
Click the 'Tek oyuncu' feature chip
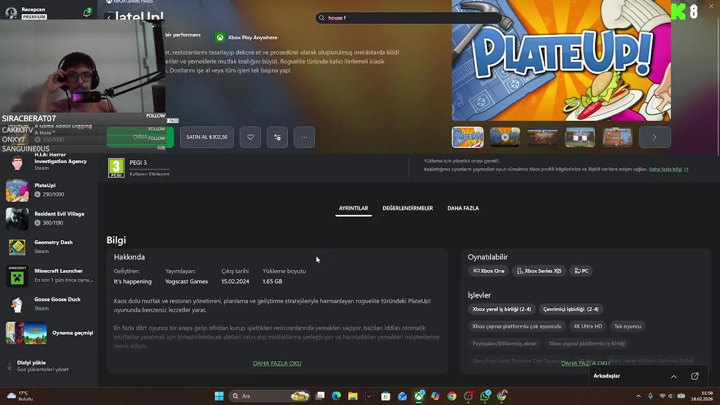(x=628, y=326)
